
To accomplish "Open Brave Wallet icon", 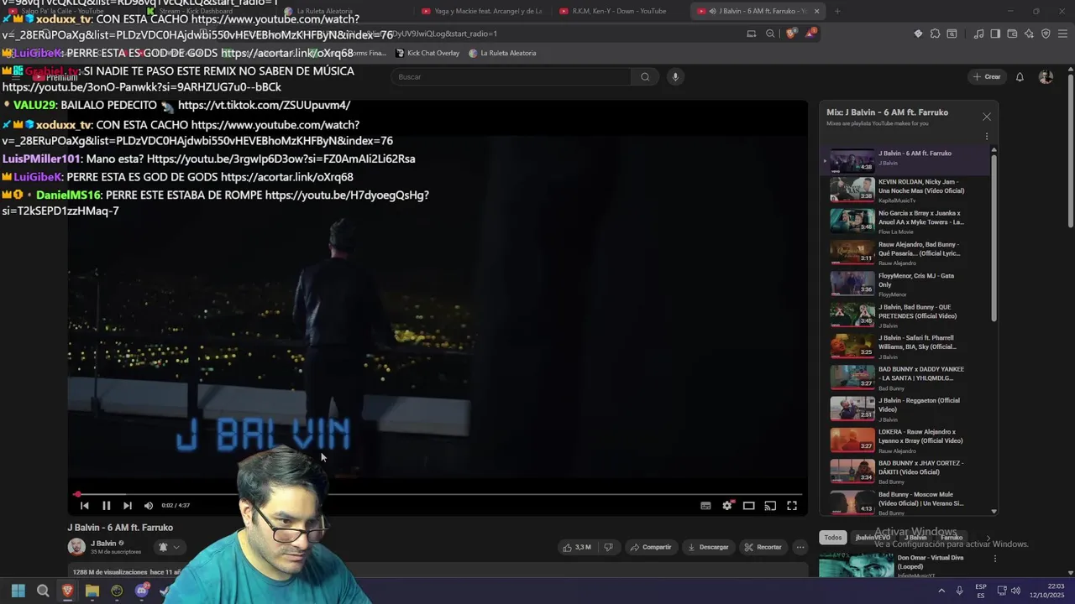I will coord(1012,34).
